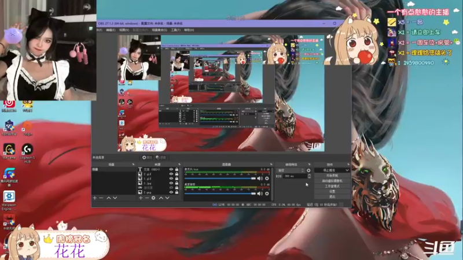Open source properties gear in Sources footer
Screen dimensions: 463x260
coord(153,198)
